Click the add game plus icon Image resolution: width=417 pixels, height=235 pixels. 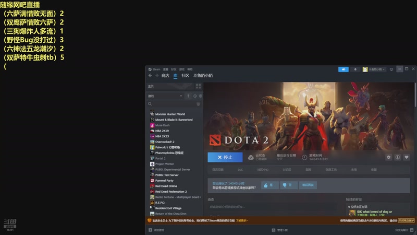(150, 230)
